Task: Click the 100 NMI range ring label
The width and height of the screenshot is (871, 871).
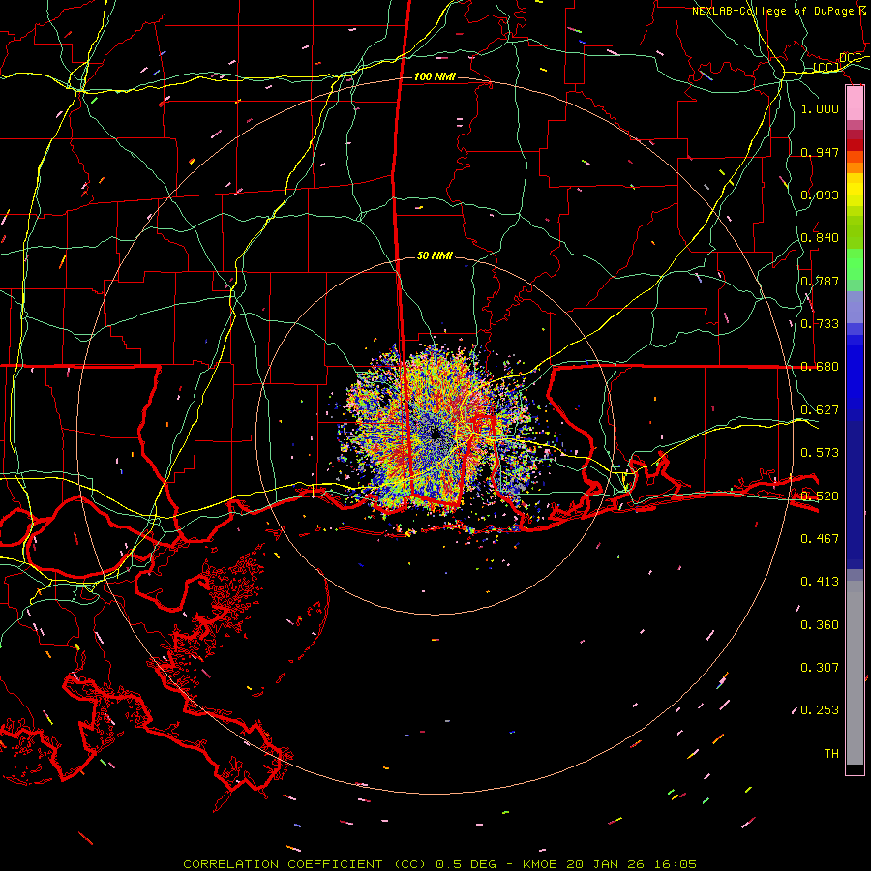Action: (435, 76)
